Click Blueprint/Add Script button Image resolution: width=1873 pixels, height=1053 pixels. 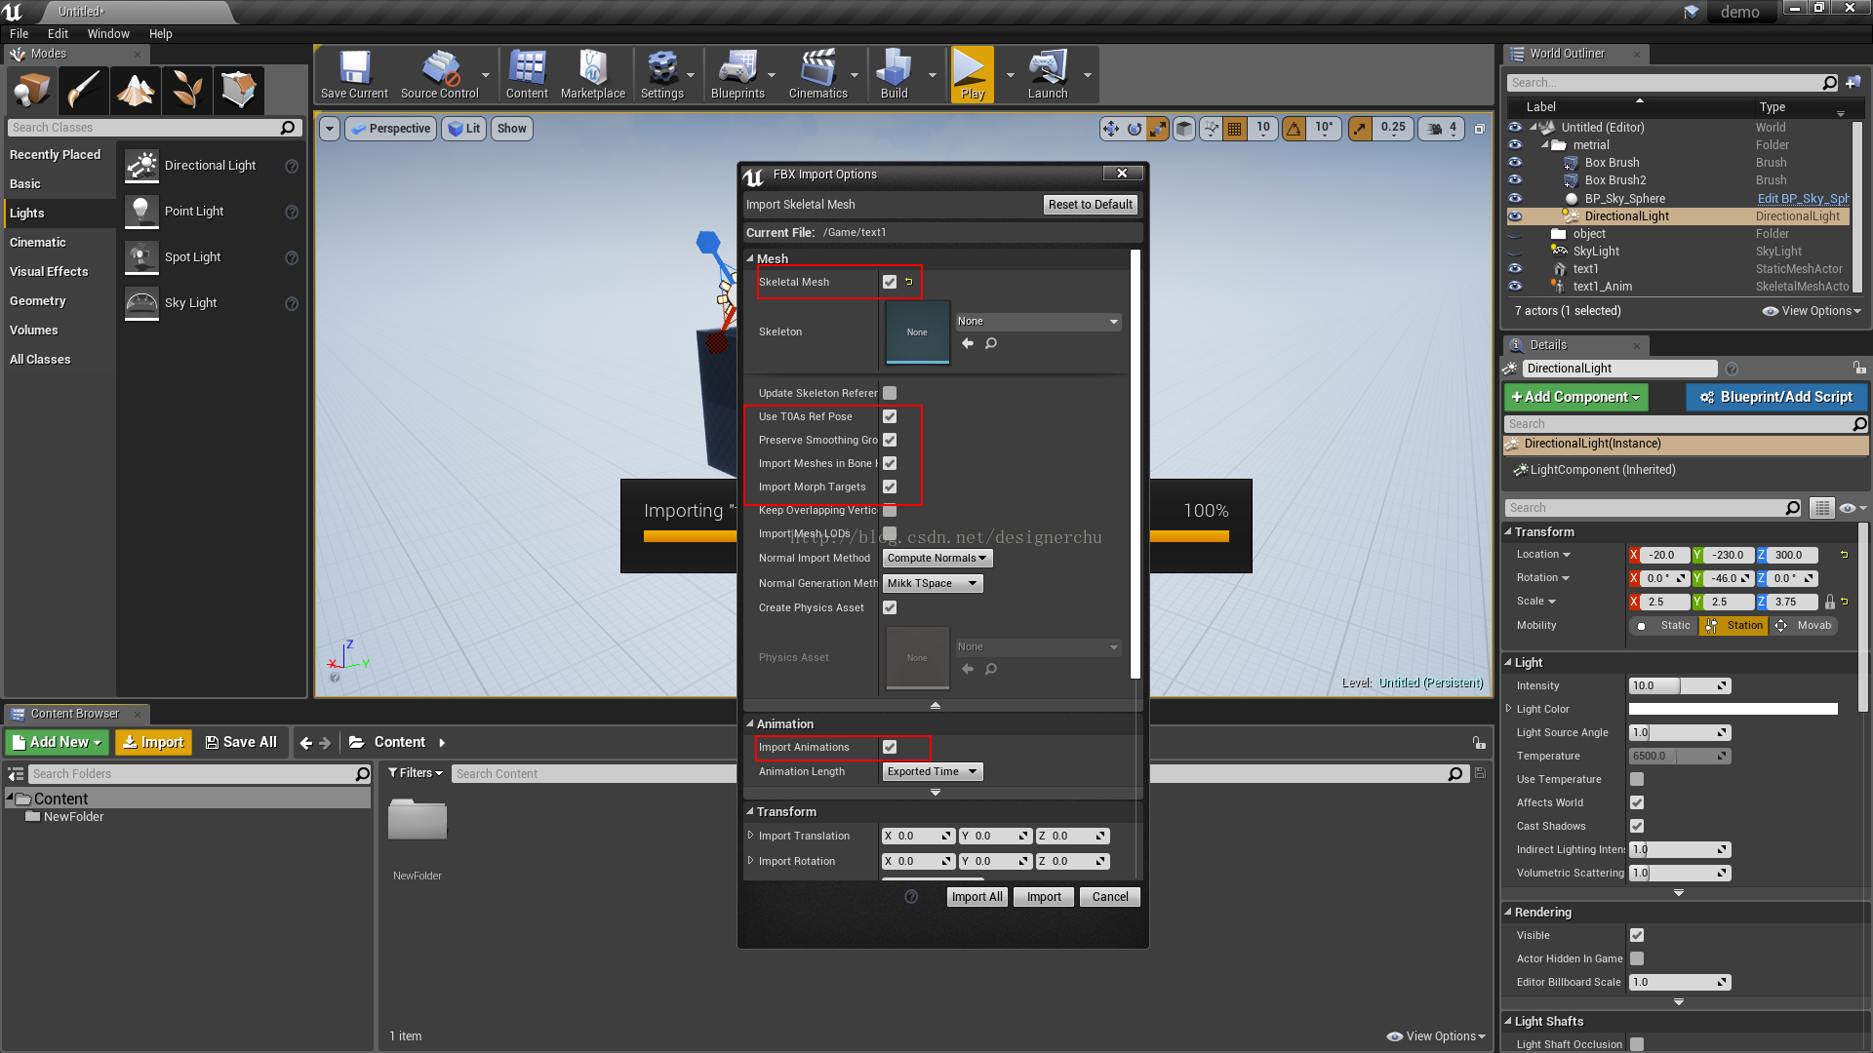tap(1776, 397)
